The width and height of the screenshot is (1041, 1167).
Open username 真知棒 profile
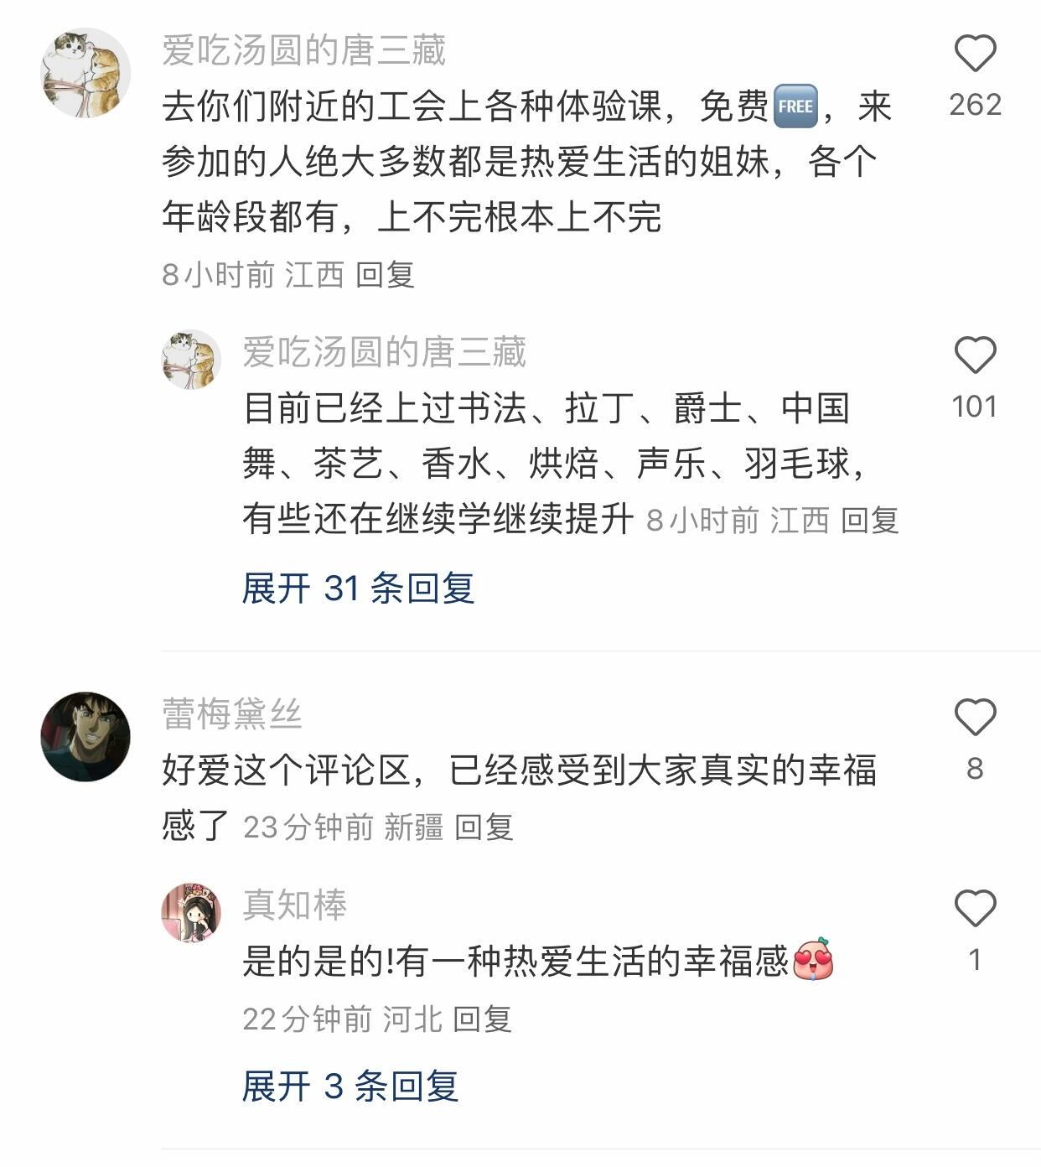click(295, 905)
